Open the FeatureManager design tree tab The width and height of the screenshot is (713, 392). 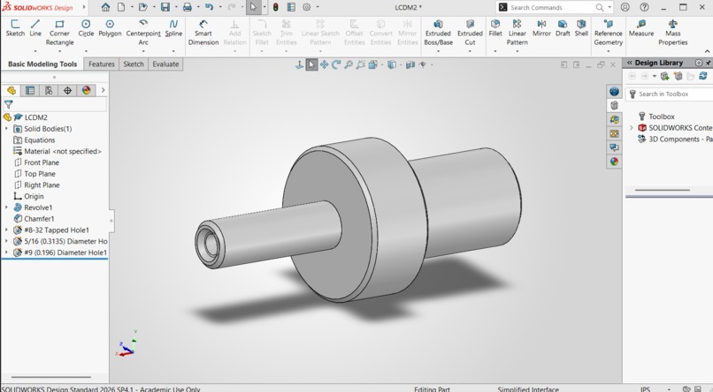click(x=11, y=90)
